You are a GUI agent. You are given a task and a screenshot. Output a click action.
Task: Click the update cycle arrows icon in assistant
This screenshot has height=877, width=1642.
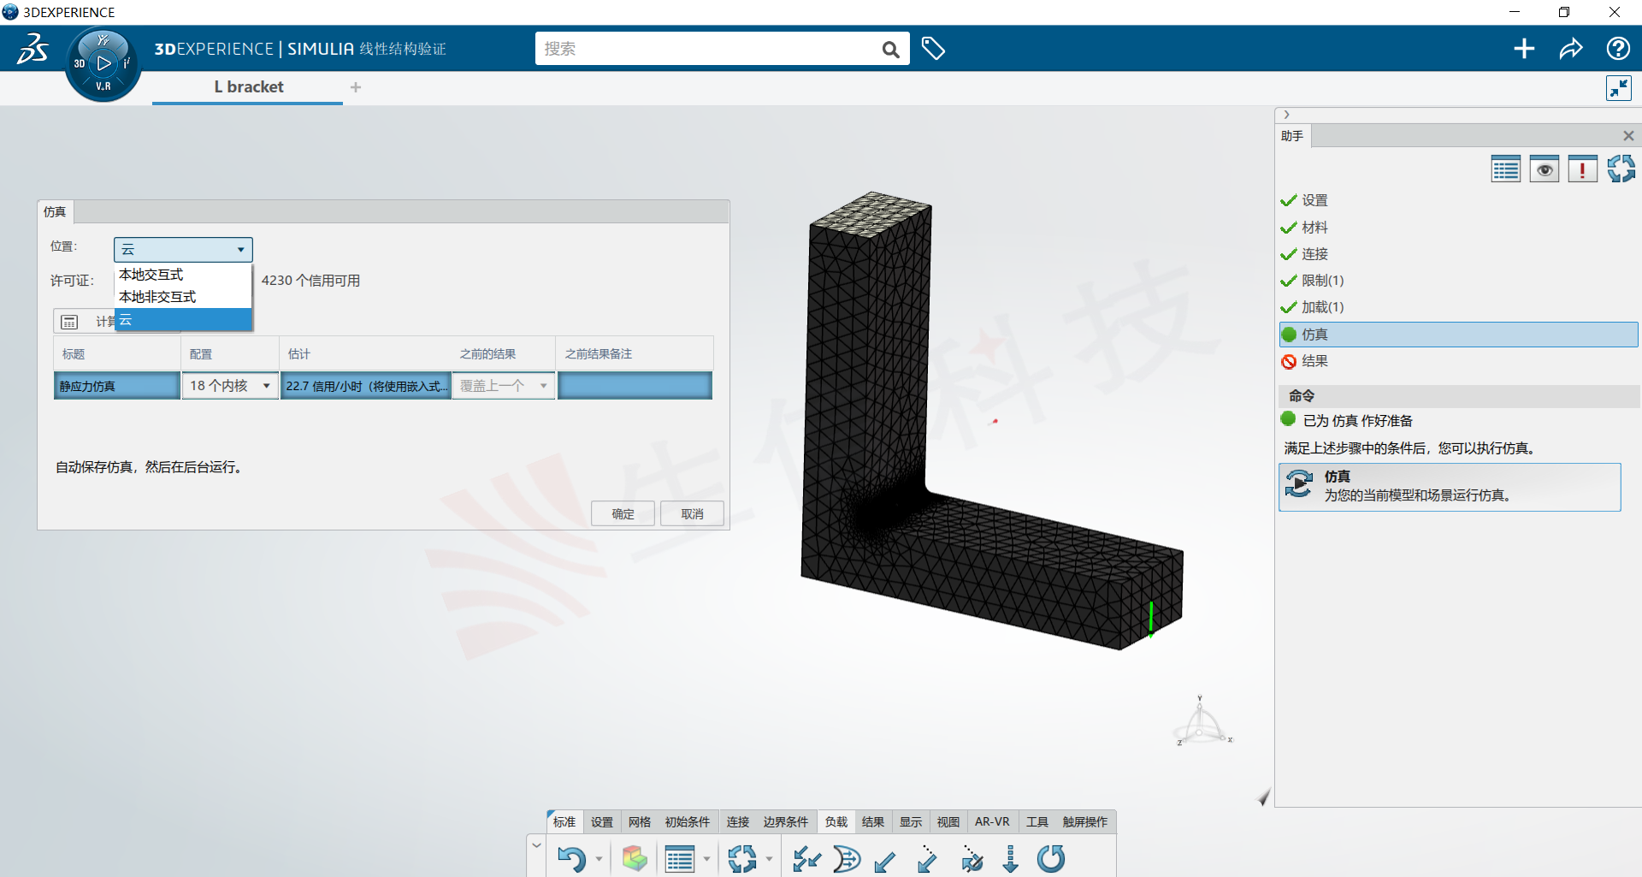pyautogui.click(x=1621, y=169)
